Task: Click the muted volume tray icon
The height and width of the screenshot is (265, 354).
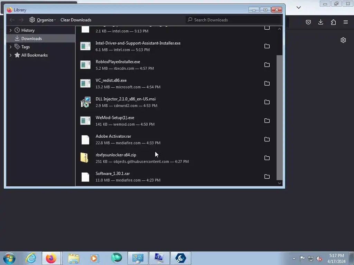Action: tap(319, 258)
